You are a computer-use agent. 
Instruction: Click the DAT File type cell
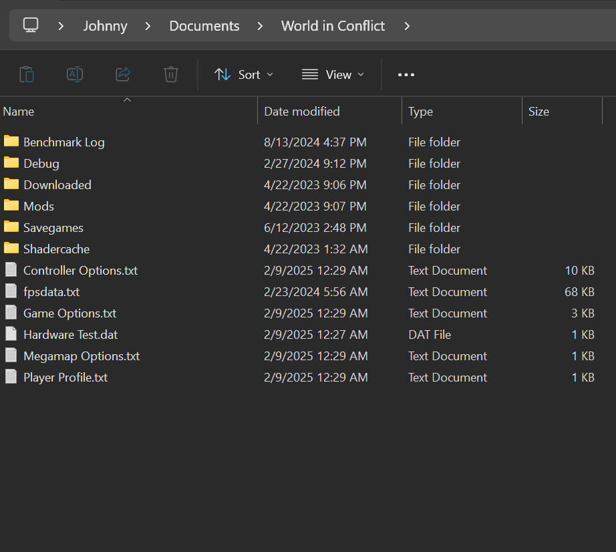[430, 335]
